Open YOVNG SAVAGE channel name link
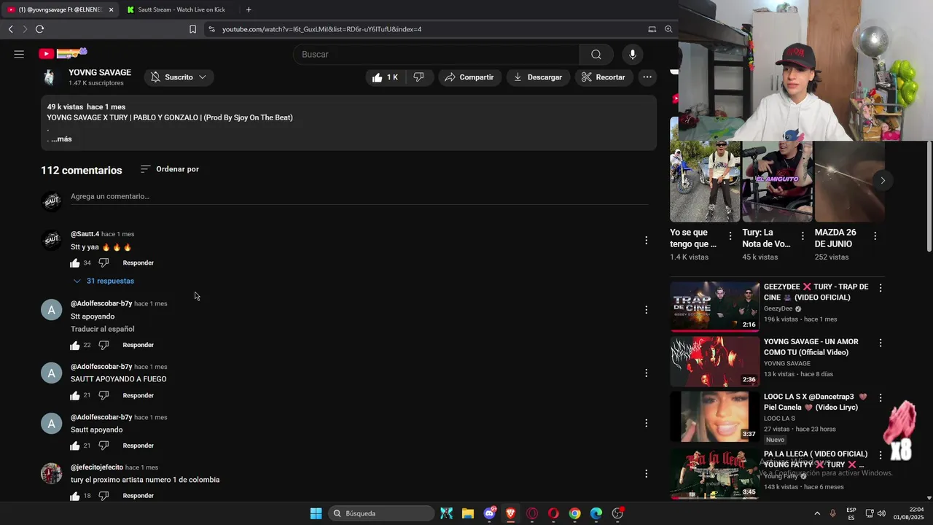The image size is (933, 525). click(100, 73)
